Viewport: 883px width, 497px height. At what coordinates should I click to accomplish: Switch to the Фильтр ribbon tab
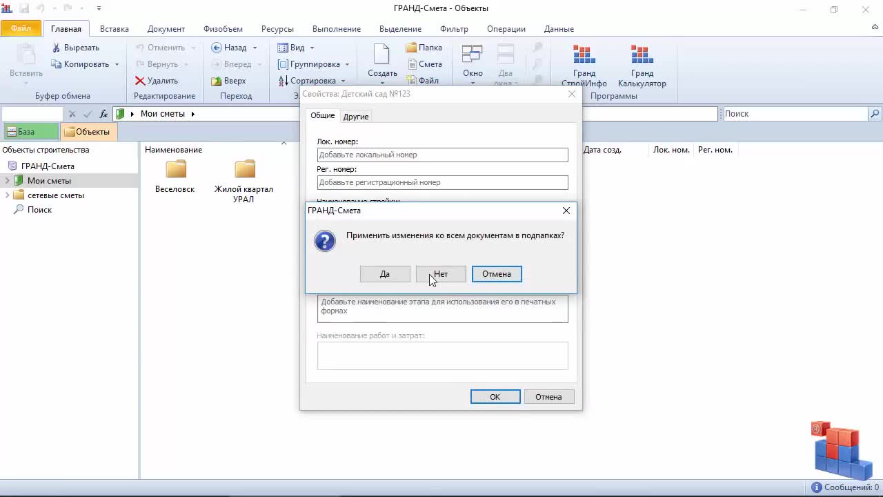[x=454, y=29]
